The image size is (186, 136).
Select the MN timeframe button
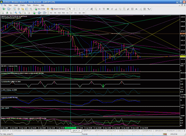click(84, 13)
